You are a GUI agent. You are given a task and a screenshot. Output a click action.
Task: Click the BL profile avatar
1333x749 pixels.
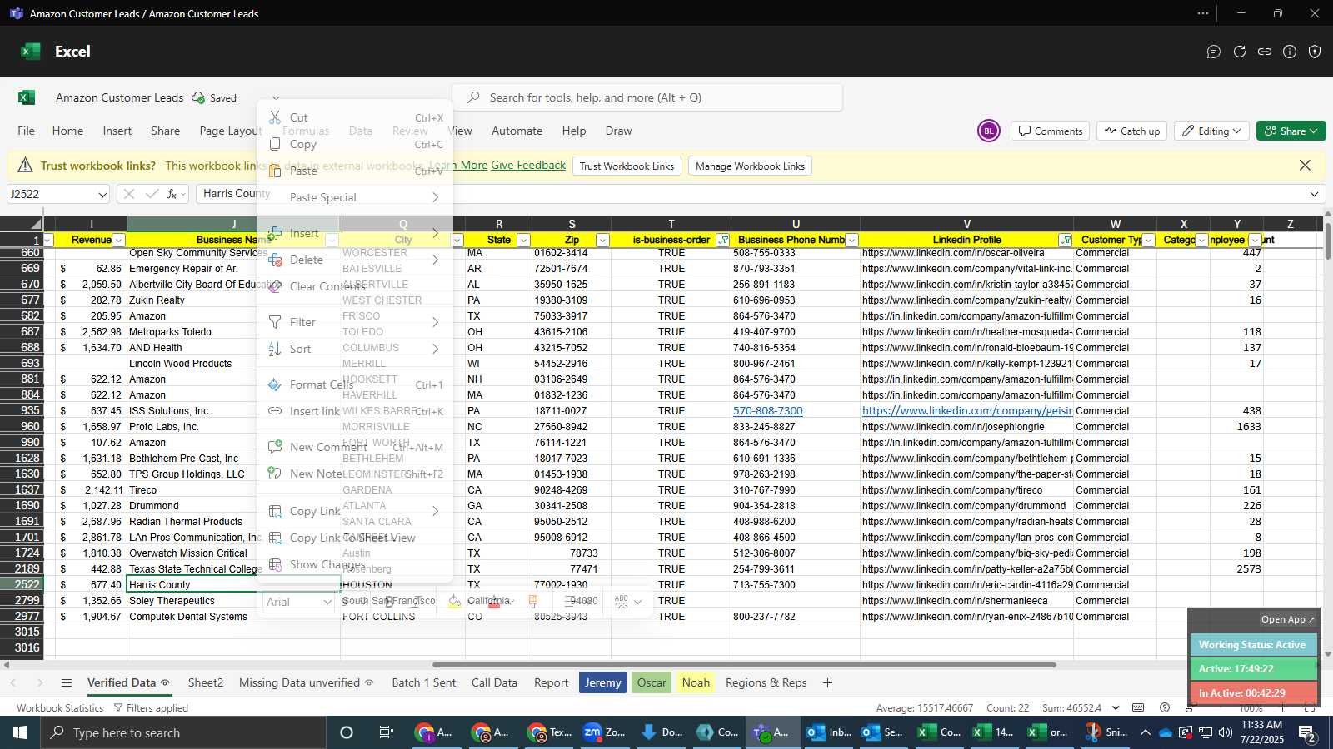click(988, 131)
